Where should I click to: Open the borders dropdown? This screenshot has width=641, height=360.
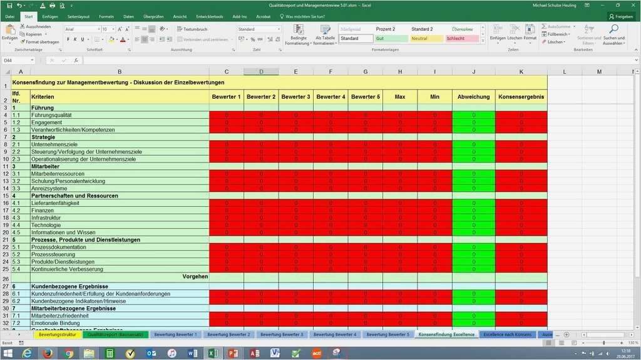(x=102, y=39)
